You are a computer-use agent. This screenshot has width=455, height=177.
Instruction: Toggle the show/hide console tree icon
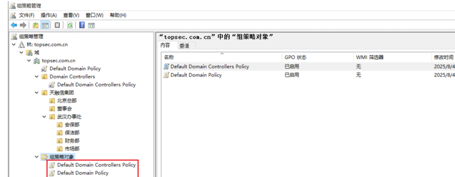[45, 25]
